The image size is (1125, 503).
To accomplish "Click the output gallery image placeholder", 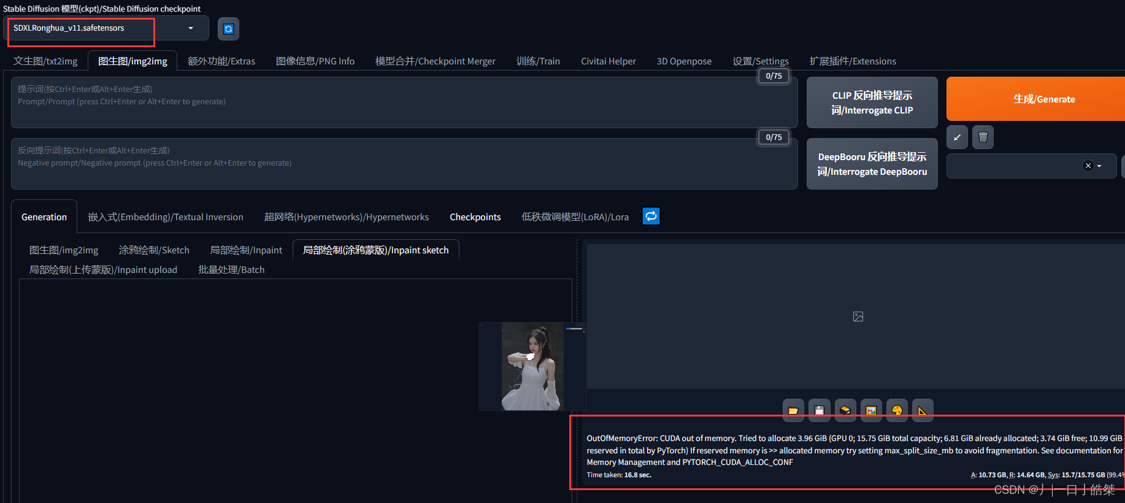I will click(858, 317).
